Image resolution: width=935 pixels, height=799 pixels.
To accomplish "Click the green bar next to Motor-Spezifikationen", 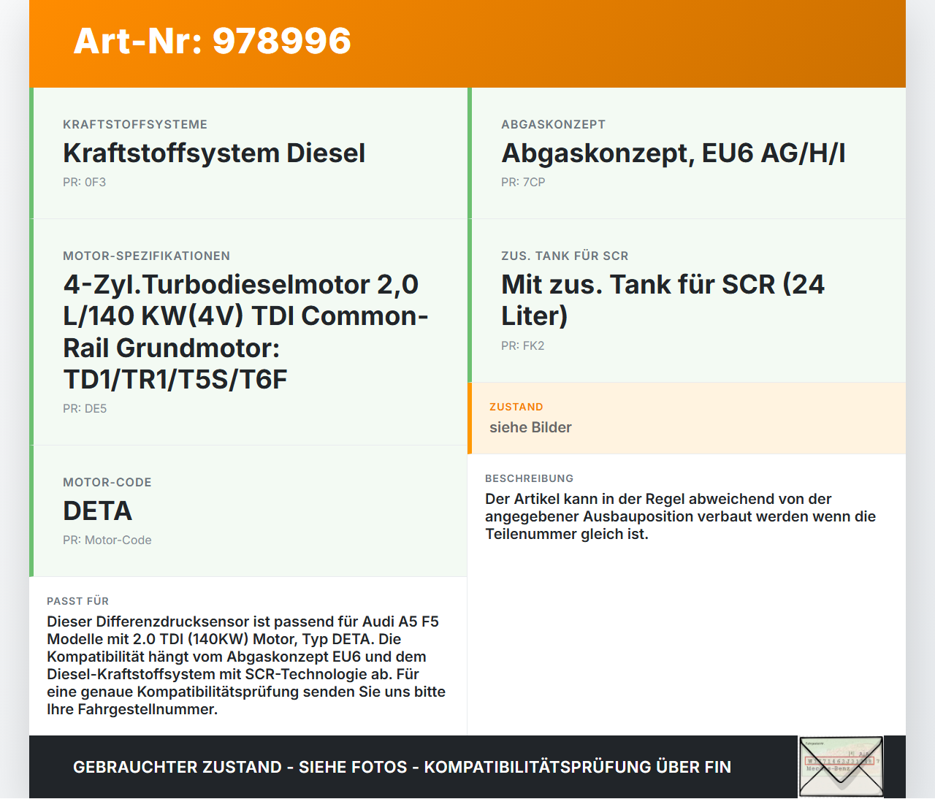I will click(x=31, y=332).
